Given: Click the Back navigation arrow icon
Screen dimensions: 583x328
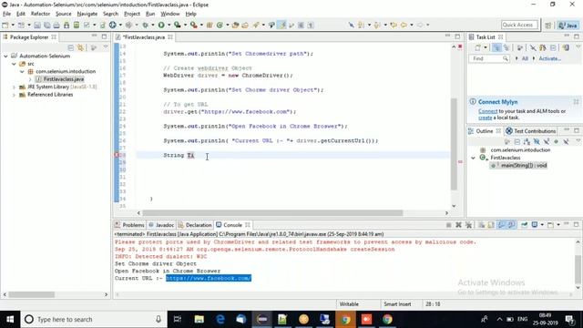Looking at the screenshot, I should coord(404,25).
